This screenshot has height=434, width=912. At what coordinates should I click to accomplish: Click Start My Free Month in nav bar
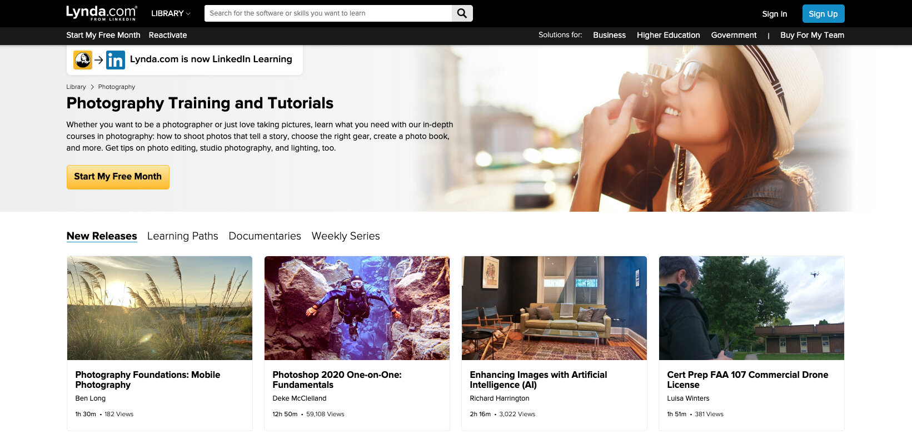[103, 35]
